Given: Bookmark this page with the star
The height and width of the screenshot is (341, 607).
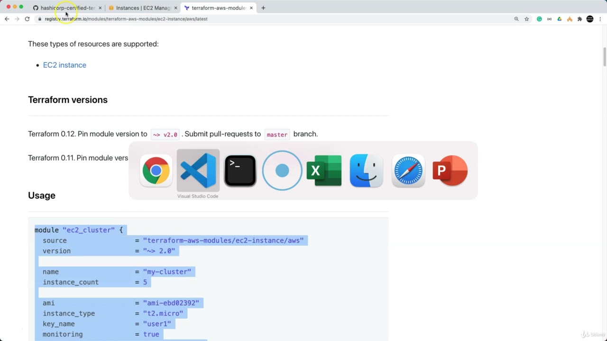Looking at the screenshot, I should coord(526,19).
